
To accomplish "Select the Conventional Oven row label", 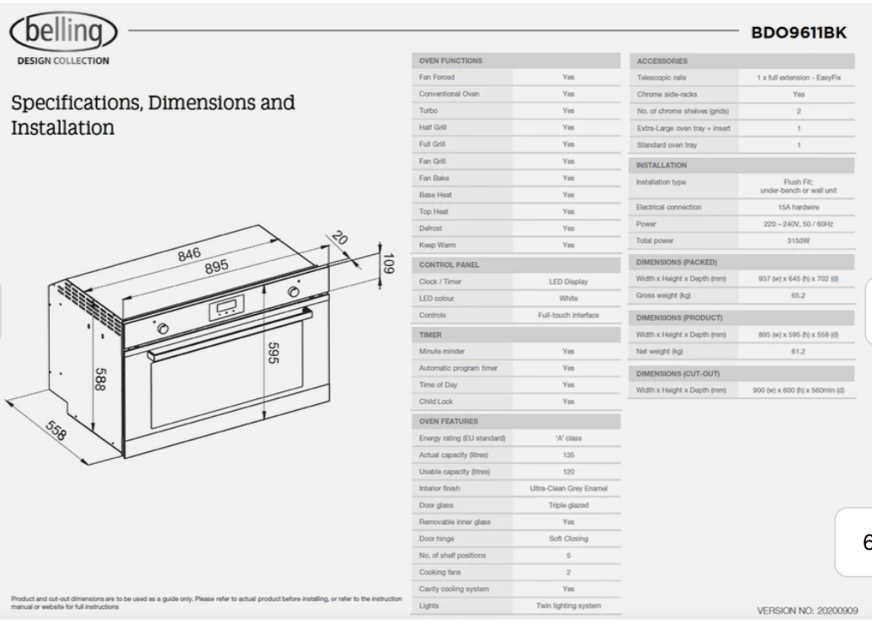I will (449, 94).
